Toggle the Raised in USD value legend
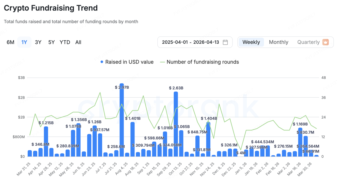Screen dimensions: 337x179 [x=129, y=62]
